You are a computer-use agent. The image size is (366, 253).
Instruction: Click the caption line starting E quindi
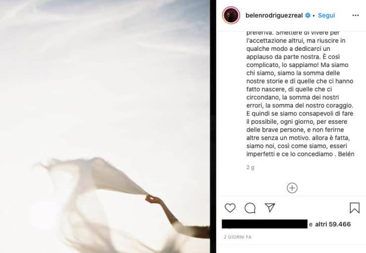tap(300, 113)
